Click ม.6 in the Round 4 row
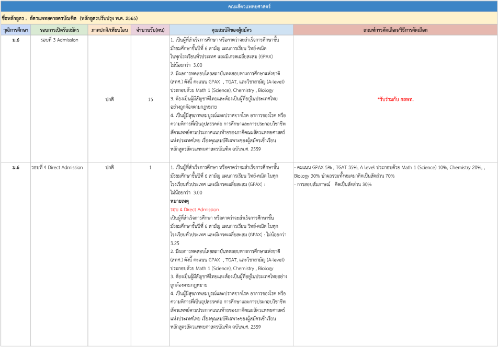The image size is (498, 347). click(x=16, y=167)
